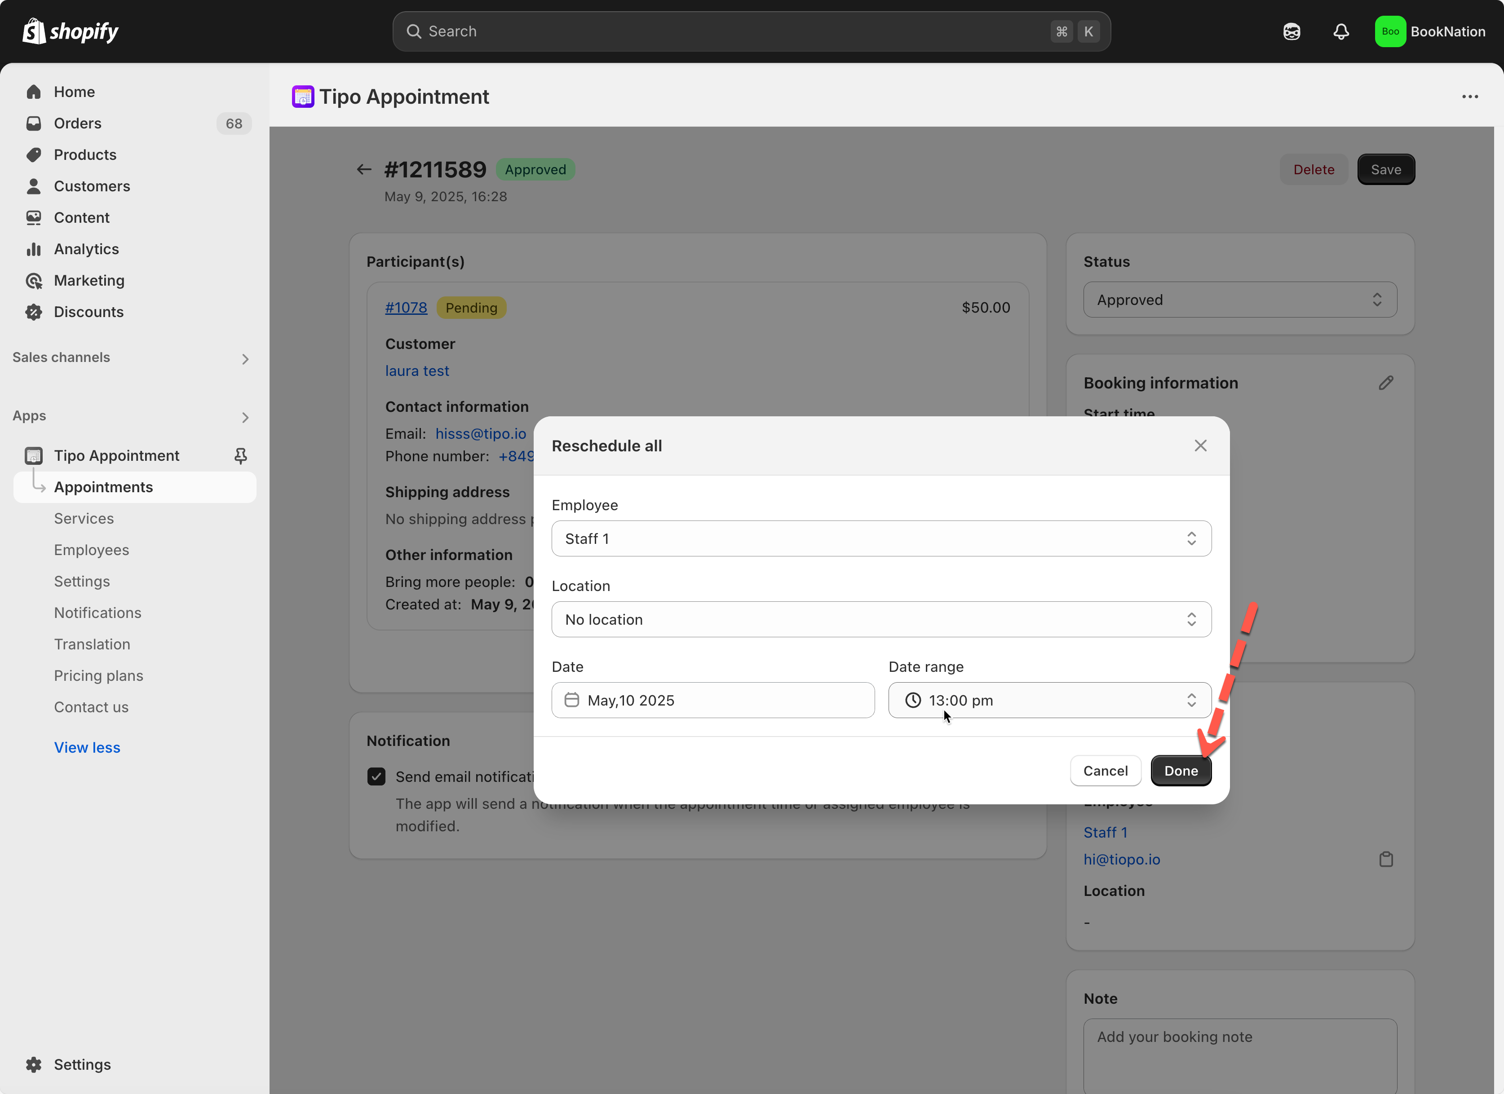Click the pin icon beside Tipo Appointment
1504x1094 pixels.
click(241, 455)
